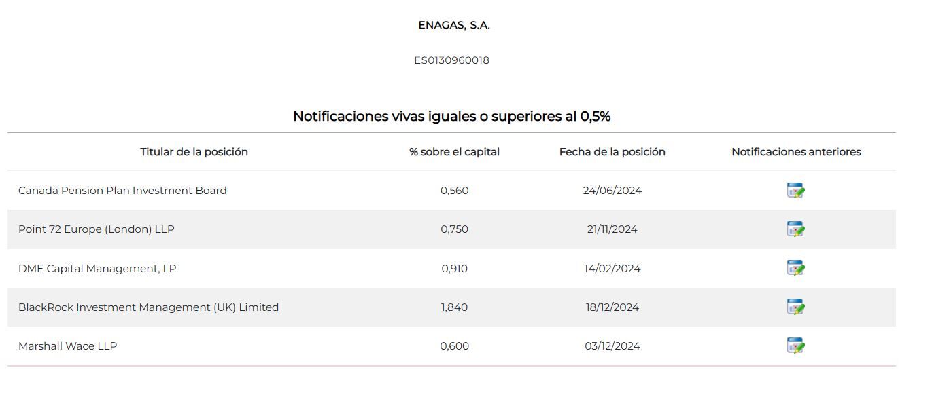View previous notifications icon for DME Capital
This screenshot has width=949, height=410.
795,268
